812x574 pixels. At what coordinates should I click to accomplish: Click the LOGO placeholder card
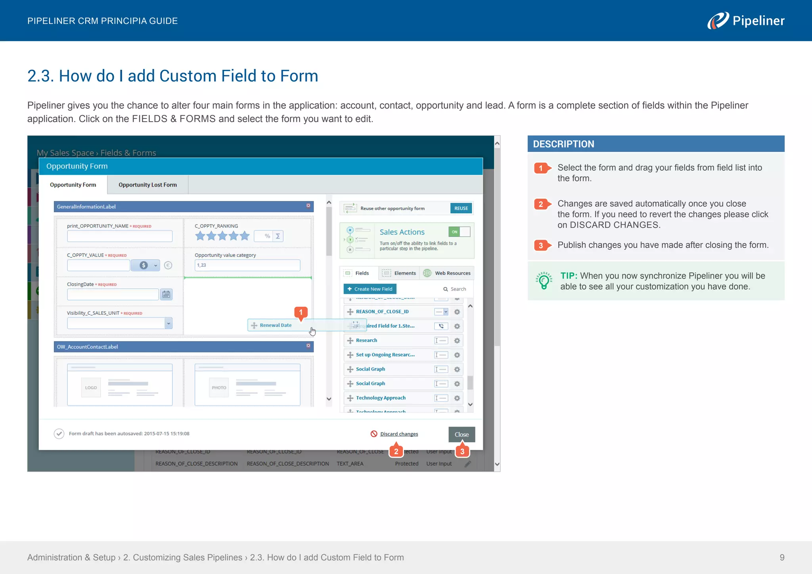point(120,385)
